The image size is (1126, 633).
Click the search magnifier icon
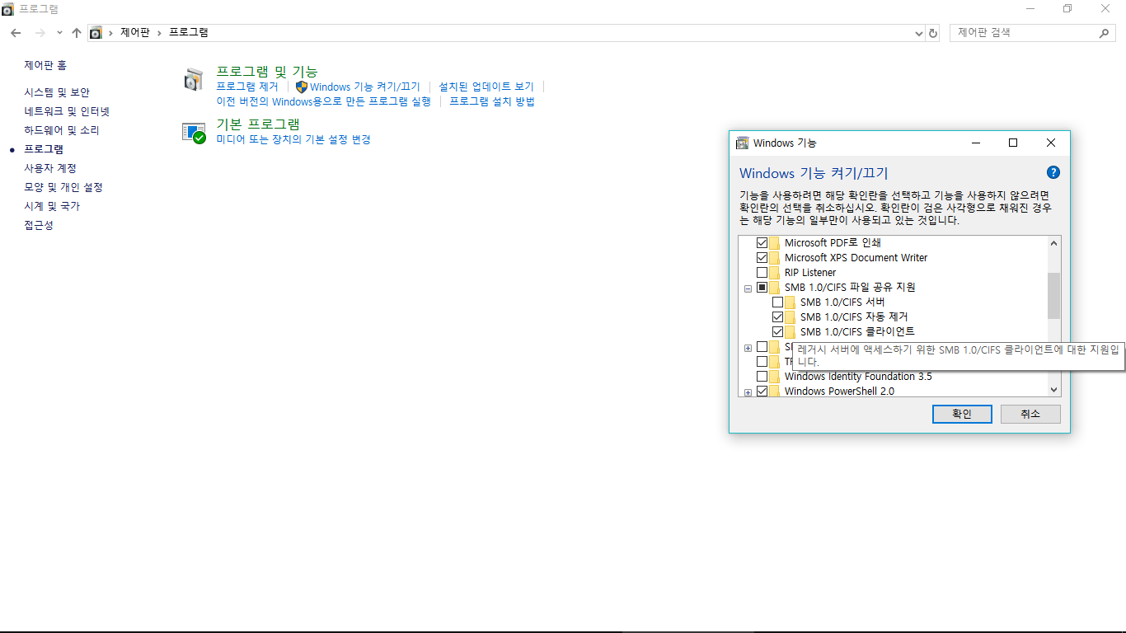[1105, 33]
